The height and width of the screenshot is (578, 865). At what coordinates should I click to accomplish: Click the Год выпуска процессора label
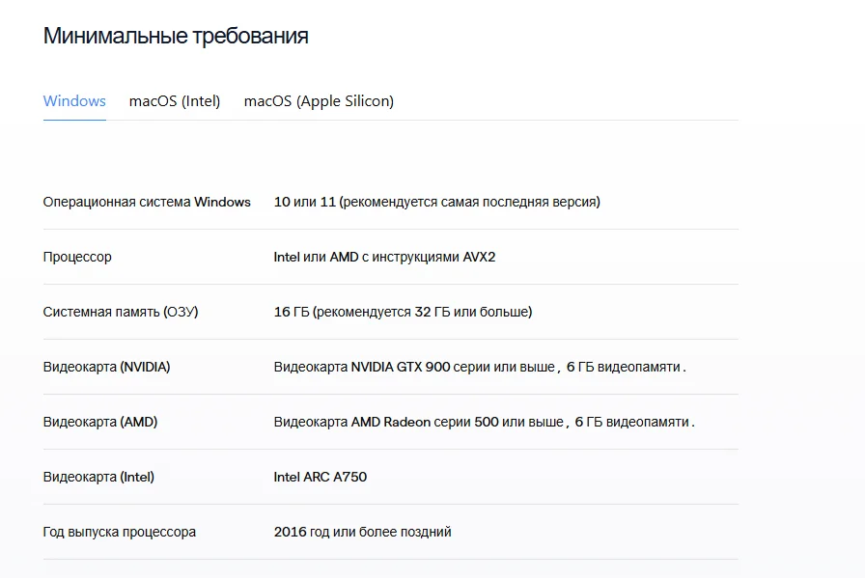tap(119, 533)
